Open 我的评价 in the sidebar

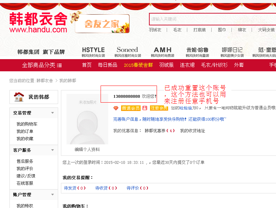[25, 169]
